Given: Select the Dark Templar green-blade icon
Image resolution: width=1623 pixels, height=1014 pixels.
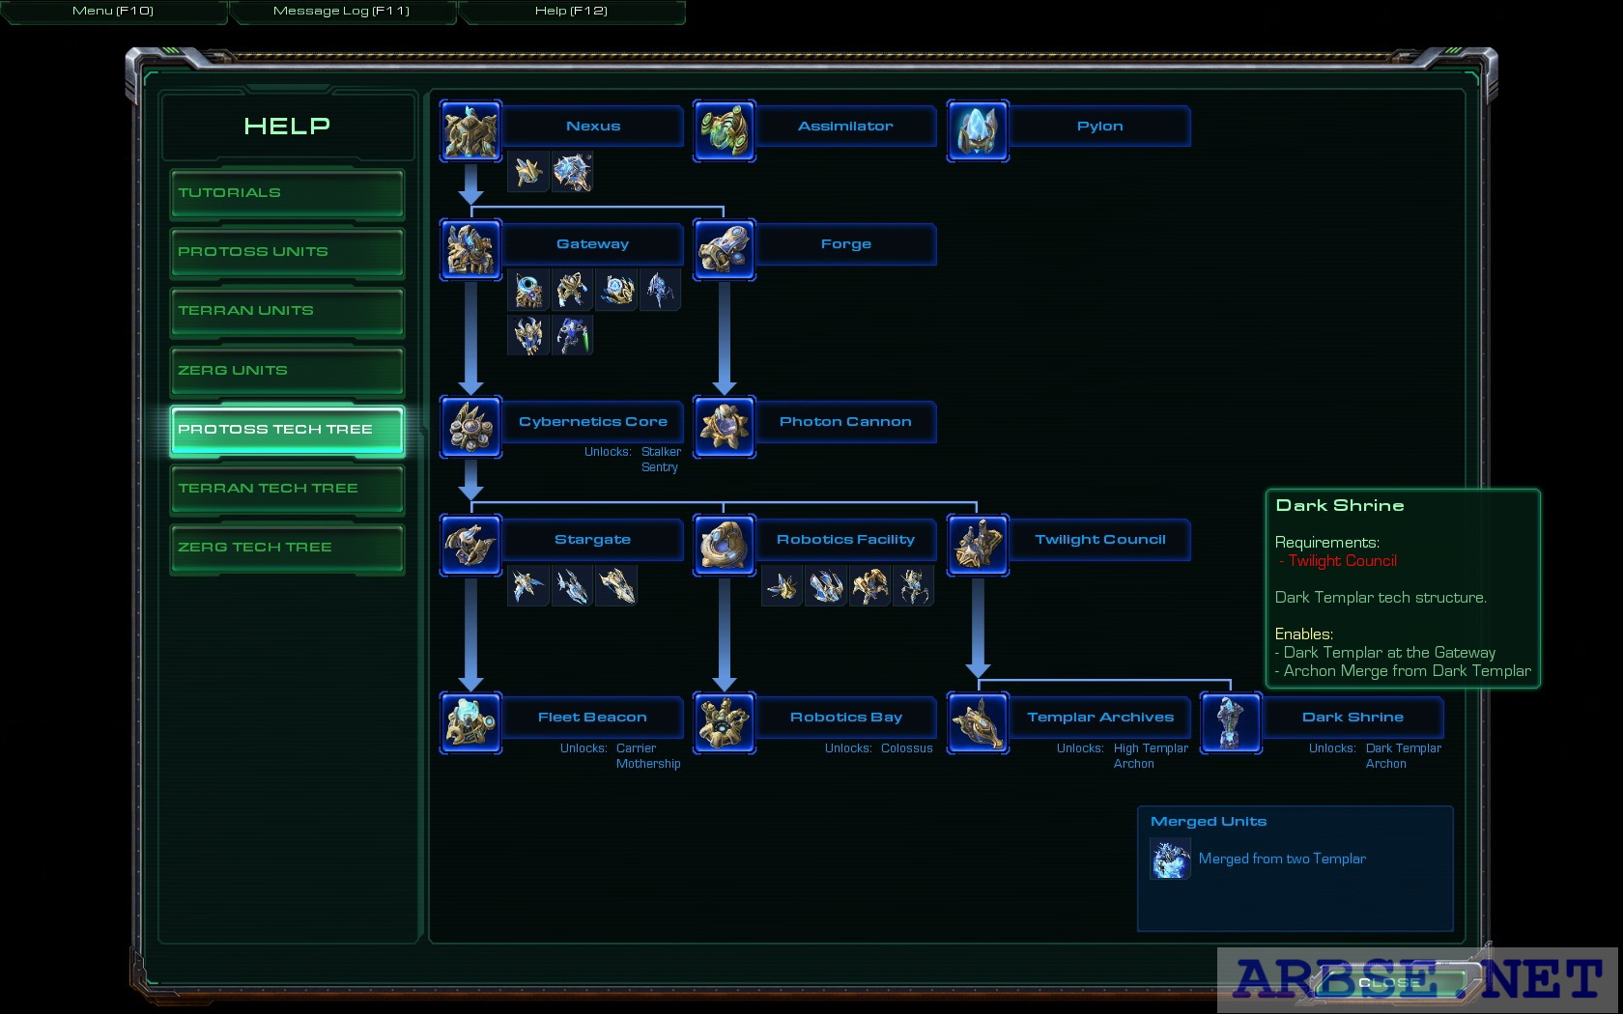Looking at the screenshot, I should [572, 335].
